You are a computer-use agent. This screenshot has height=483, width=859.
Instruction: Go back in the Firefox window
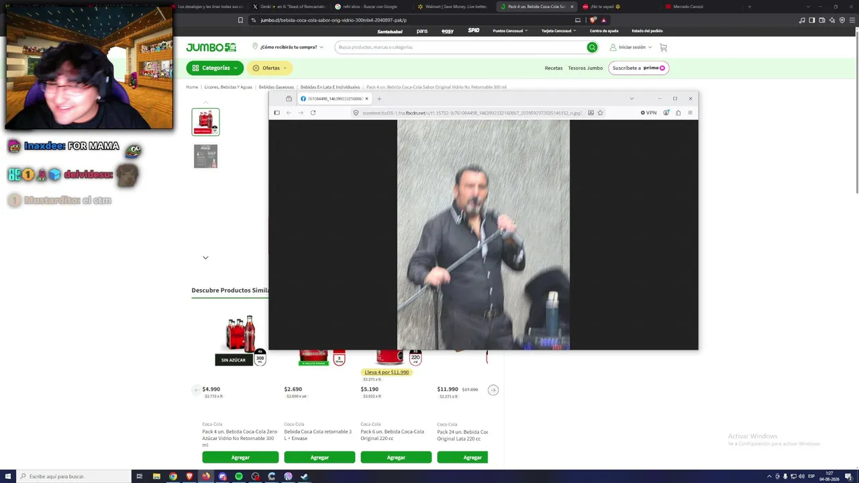tap(289, 113)
